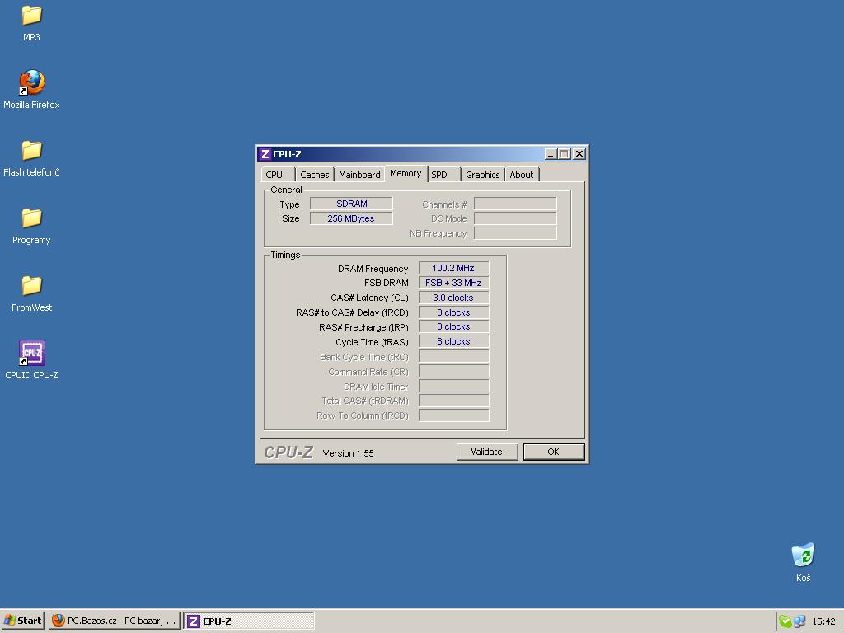Click the FSB:DRAM label
This screenshot has width=844, height=633.
[x=386, y=284]
